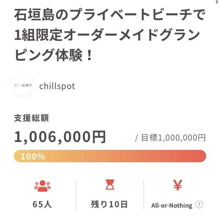This screenshot has height=220, width=220.
Task: Click the title line starting with 石垣島
Action: 110,16
